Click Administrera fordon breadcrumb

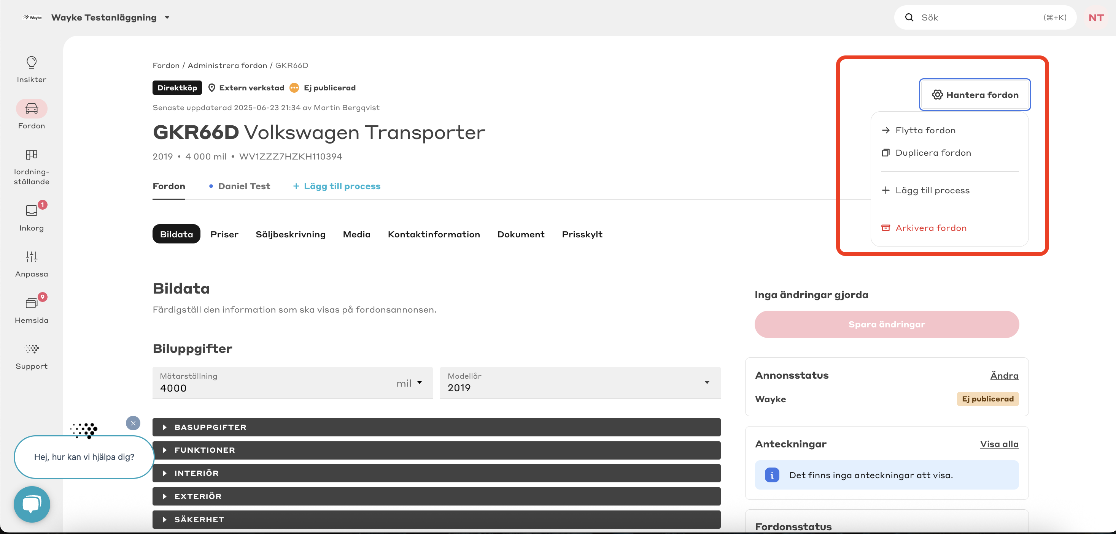tap(227, 65)
